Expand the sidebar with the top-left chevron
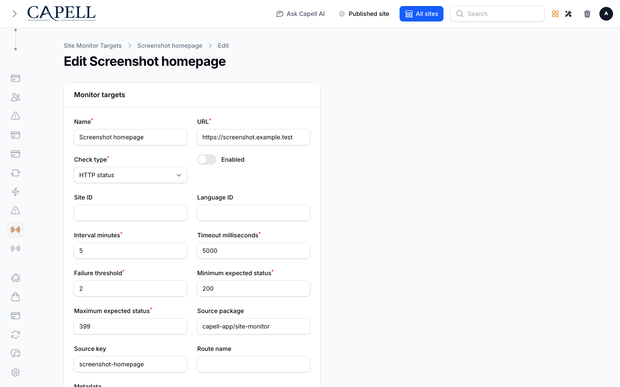This screenshot has width=620, height=387. click(x=15, y=14)
